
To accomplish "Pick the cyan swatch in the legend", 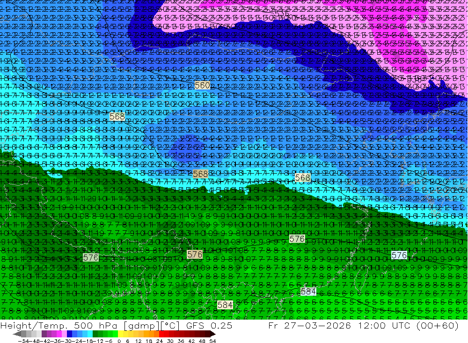I will (x=90, y=334).
